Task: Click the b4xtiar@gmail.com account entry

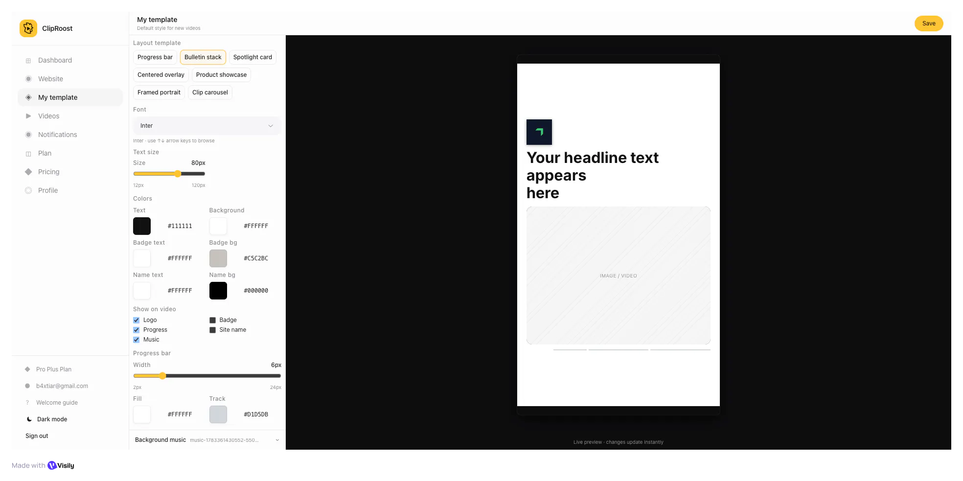Action: coord(62,386)
